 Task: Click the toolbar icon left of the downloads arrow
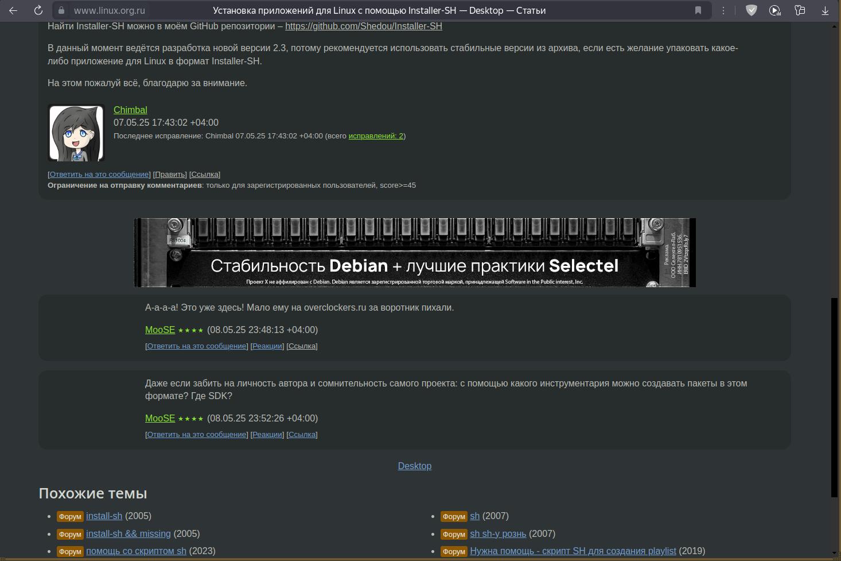[x=800, y=10]
